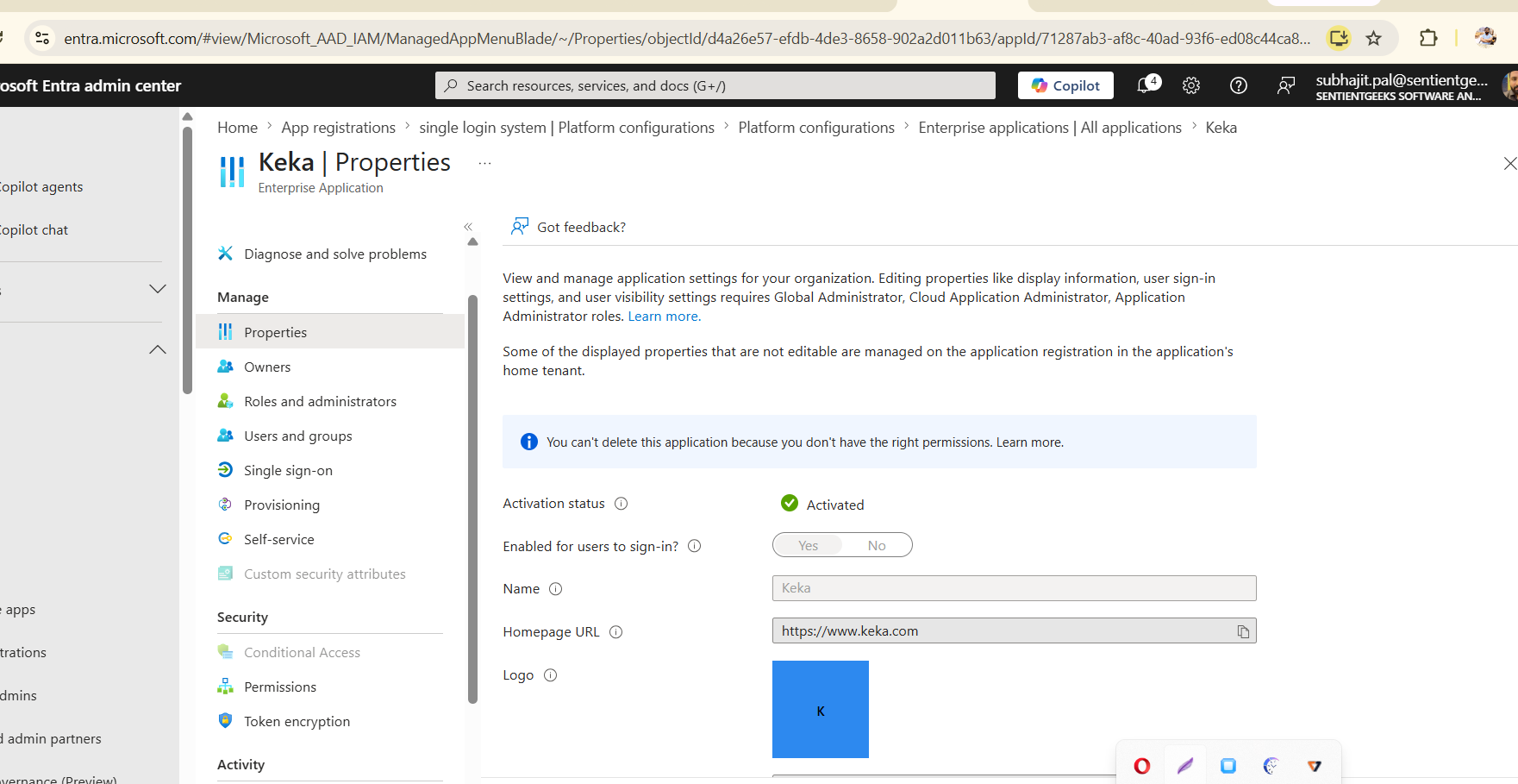
Task: Open the browser Extensions puzzle icon
Action: (1428, 38)
